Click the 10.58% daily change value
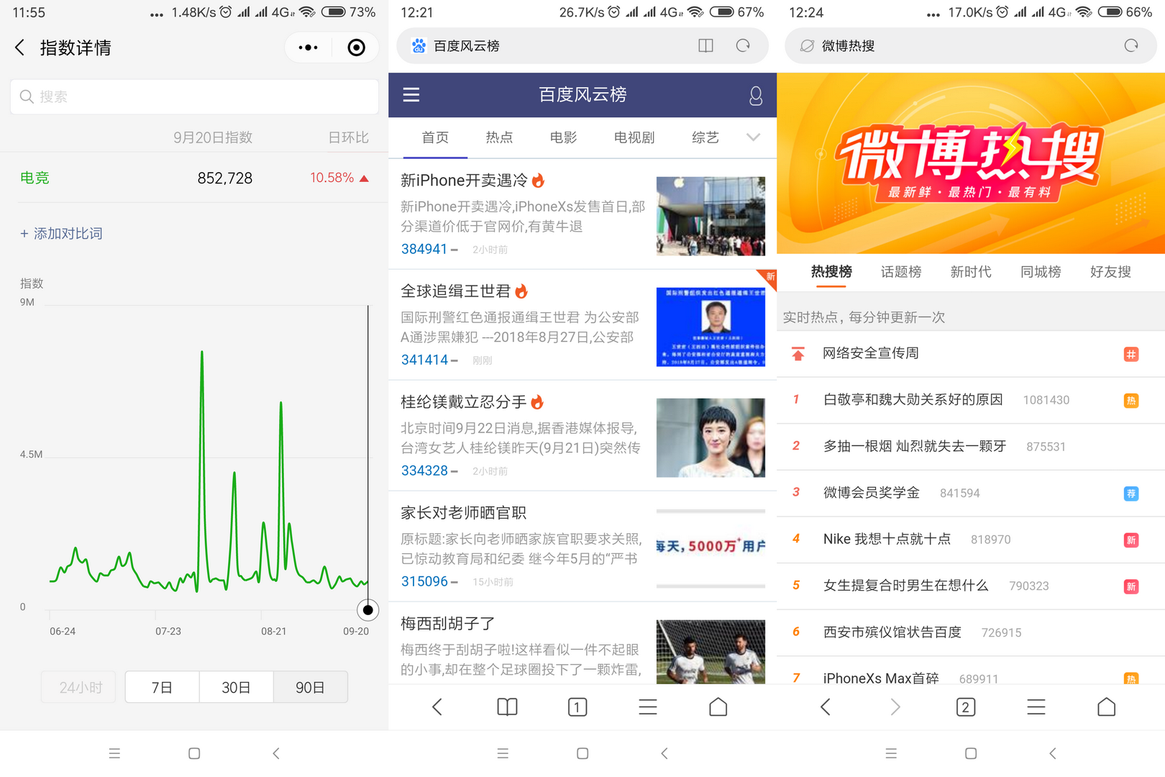The width and height of the screenshot is (1165, 777). point(339,178)
